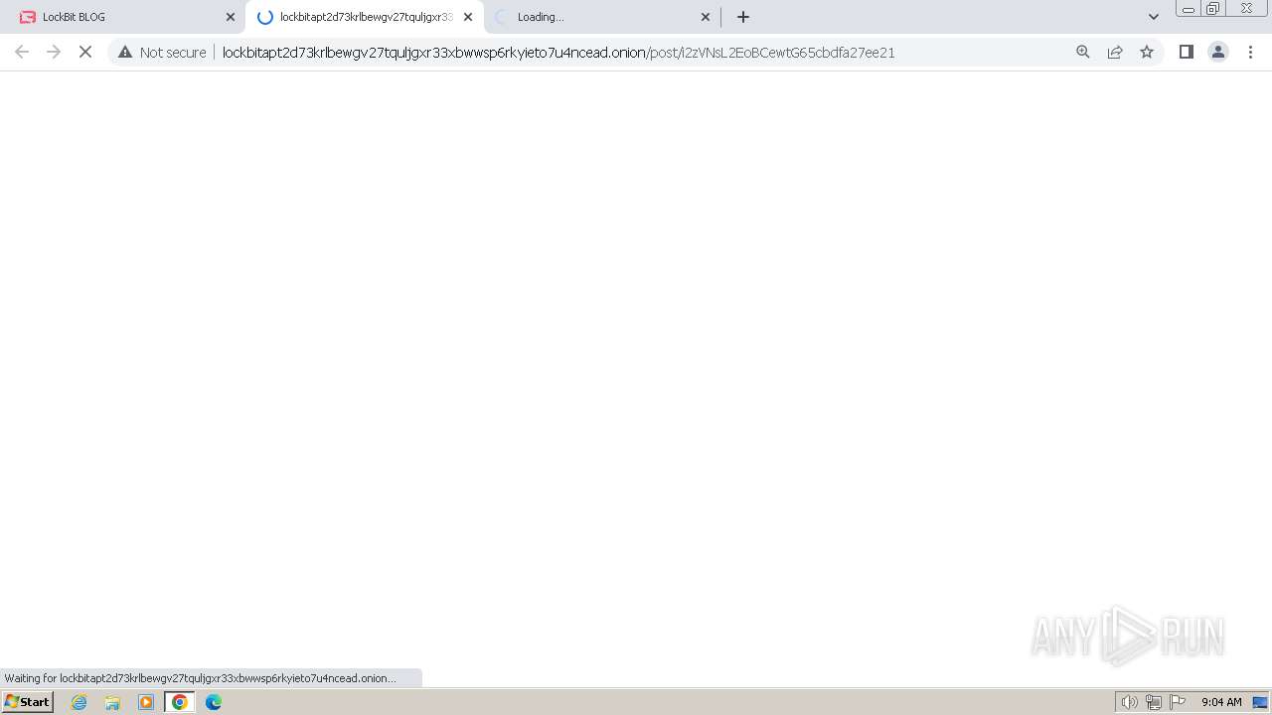This screenshot has height=715, width=1272.
Task: Click the Not secure warning indicator
Action: (162, 53)
